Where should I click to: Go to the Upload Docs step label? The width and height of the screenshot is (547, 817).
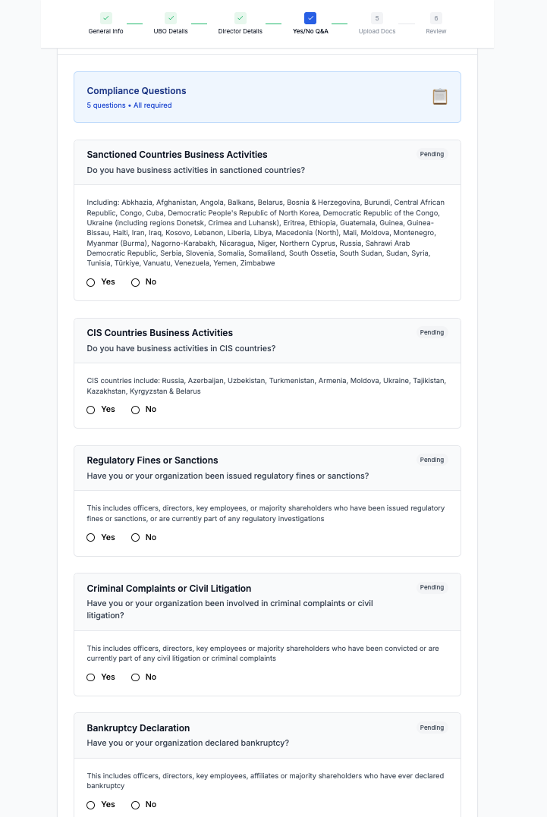click(377, 31)
